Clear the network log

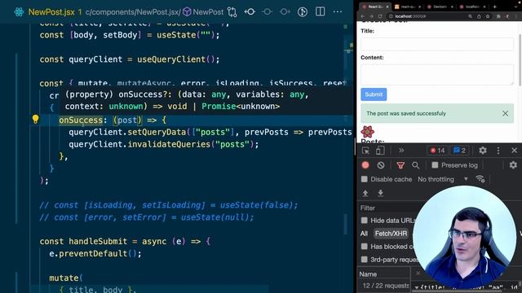pyautogui.click(x=381, y=165)
